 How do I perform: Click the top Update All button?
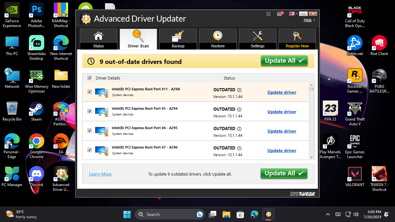pos(284,61)
